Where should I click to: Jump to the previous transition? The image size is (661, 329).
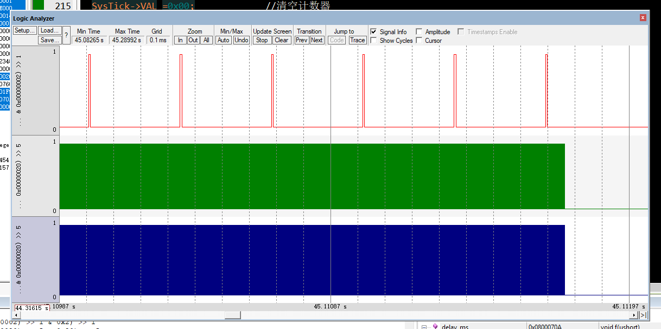point(301,40)
